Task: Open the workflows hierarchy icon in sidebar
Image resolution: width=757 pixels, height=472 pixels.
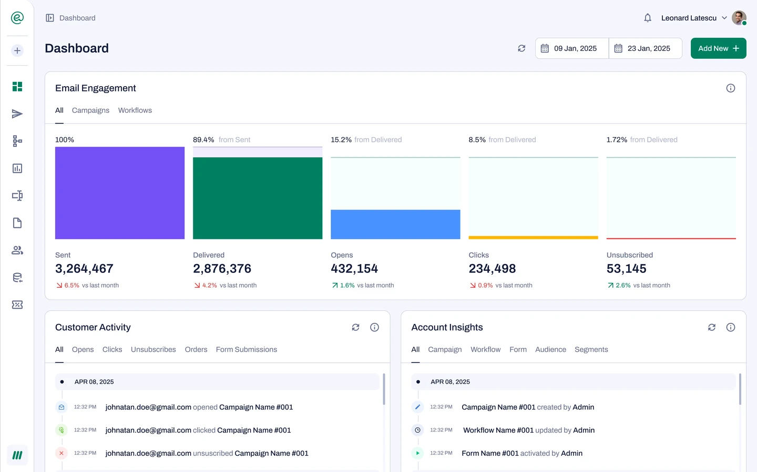Action: point(17,141)
